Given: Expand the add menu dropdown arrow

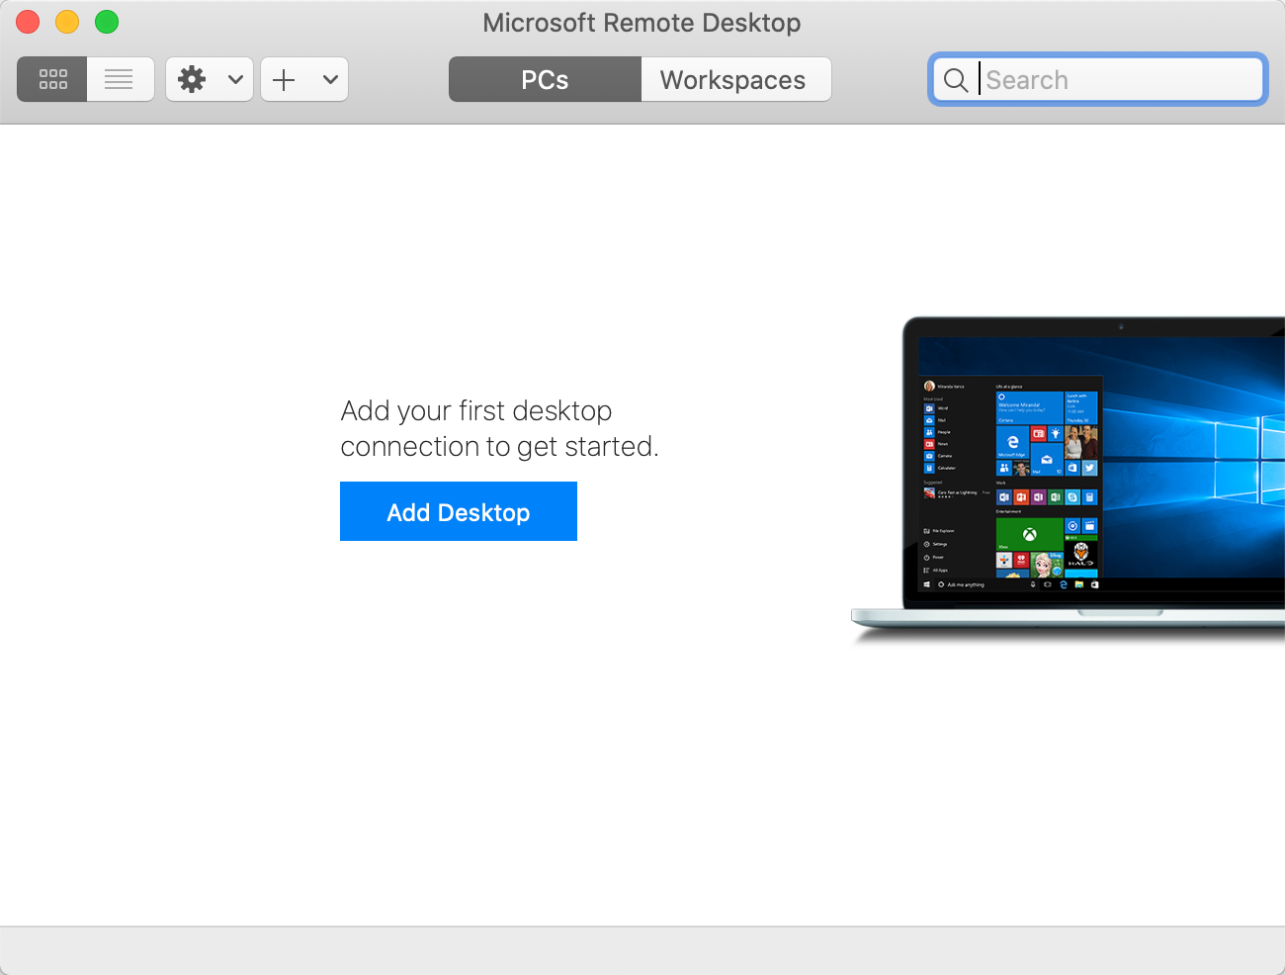Looking at the screenshot, I should pos(330,79).
